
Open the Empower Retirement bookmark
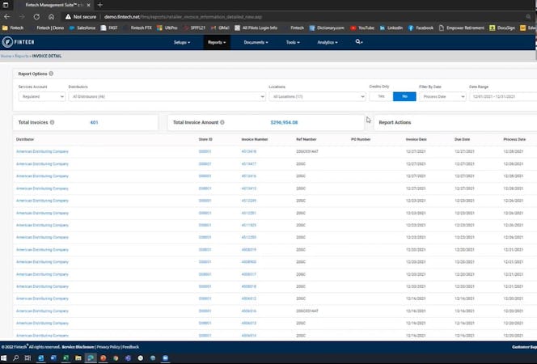coord(462,28)
